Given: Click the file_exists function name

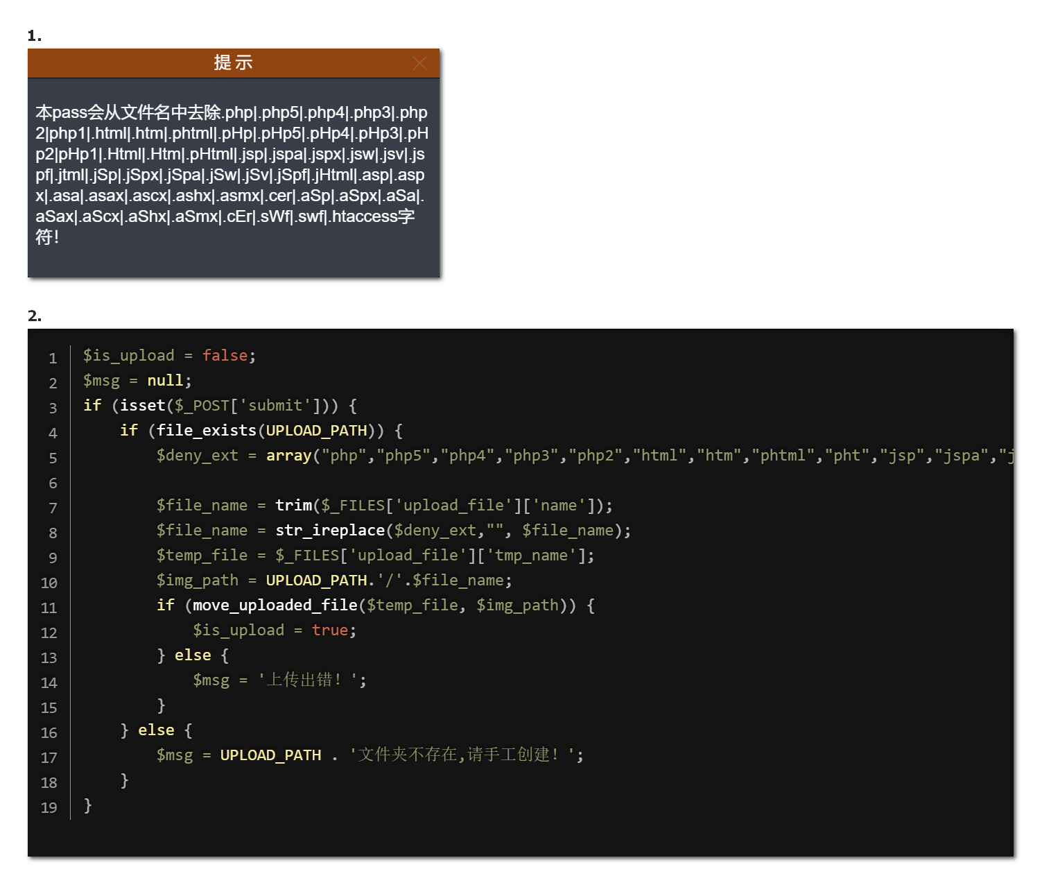Looking at the screenshot, I should point(206,431).
